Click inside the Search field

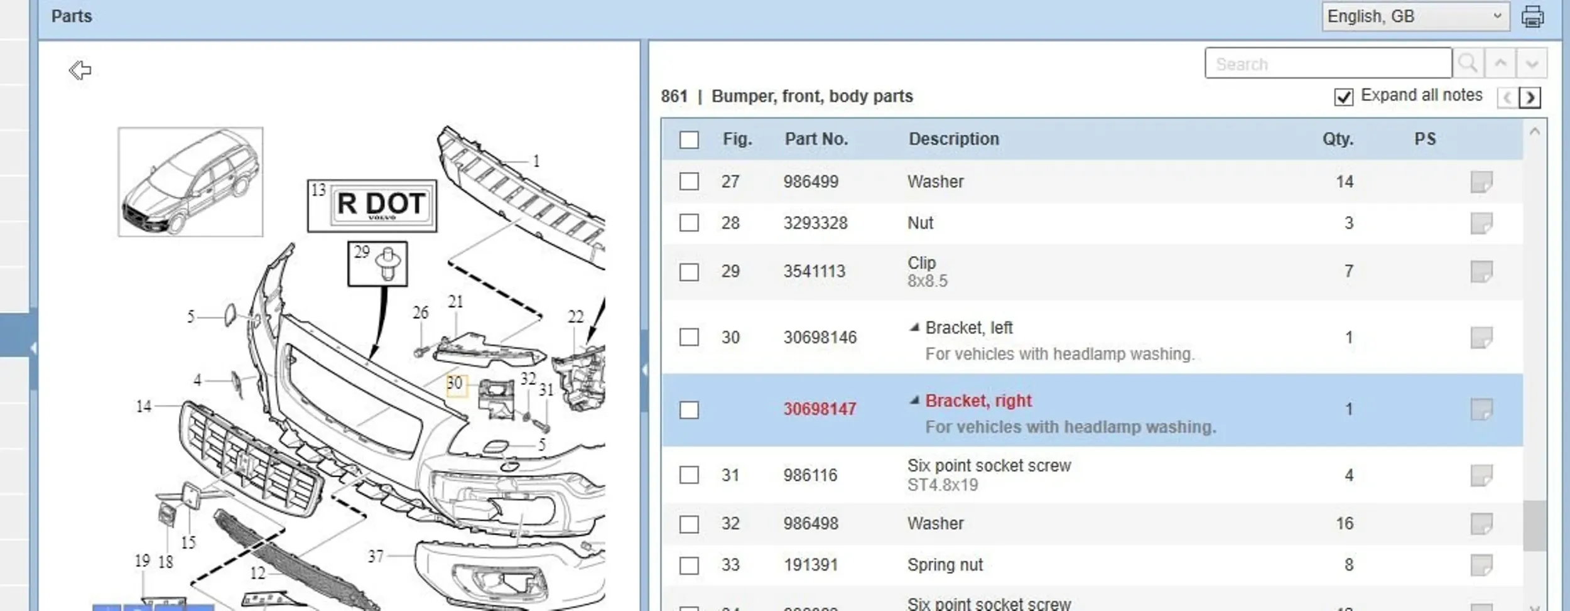coord(1328,63)
